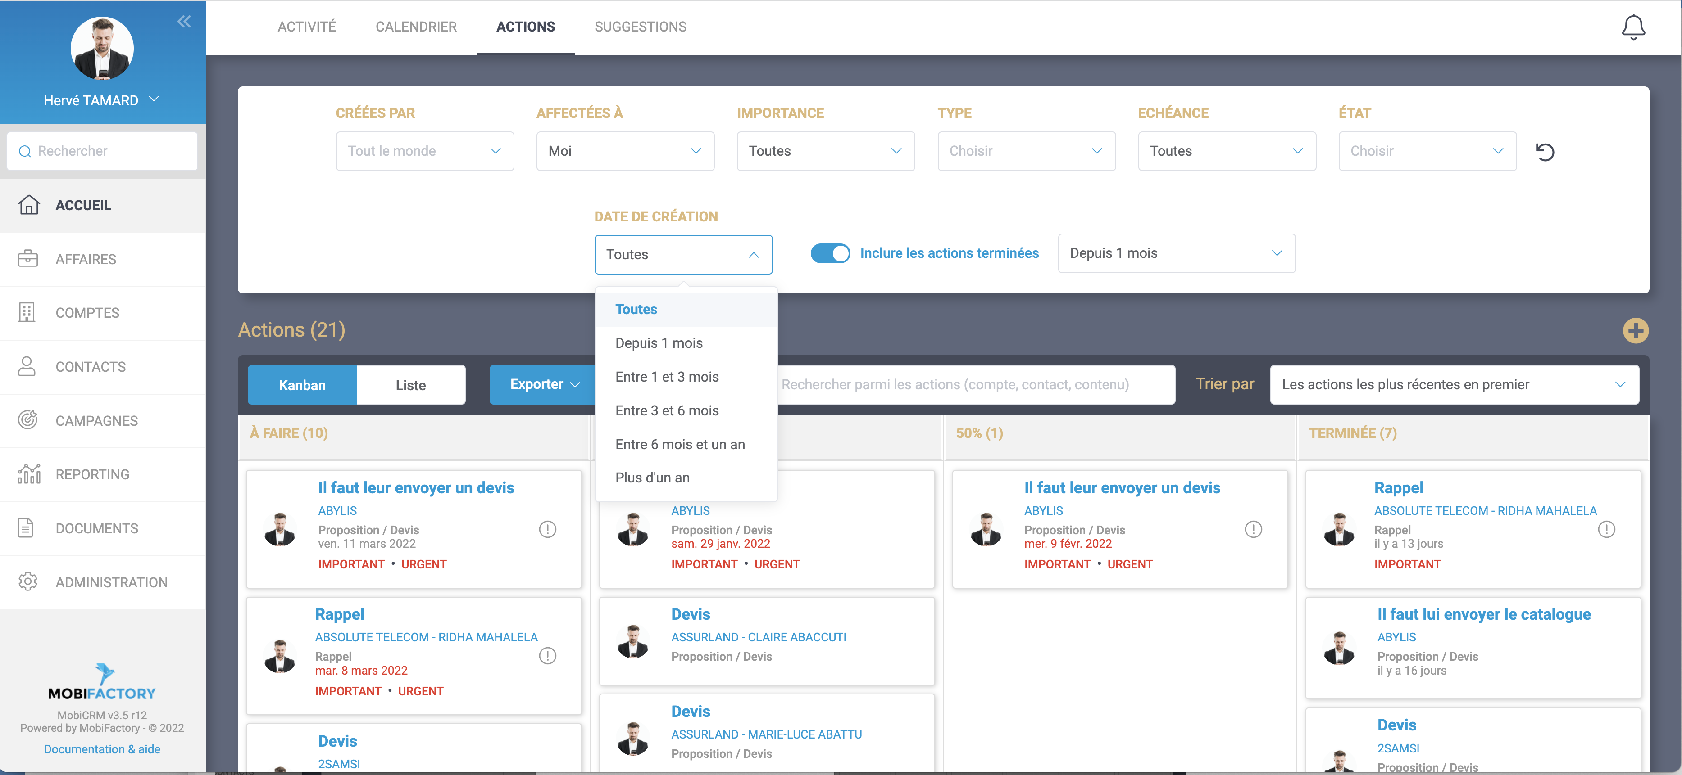This screenshot has height=775, width=1682.
Task: Open Documents file icon in sidebar
Action: [26, 528]
